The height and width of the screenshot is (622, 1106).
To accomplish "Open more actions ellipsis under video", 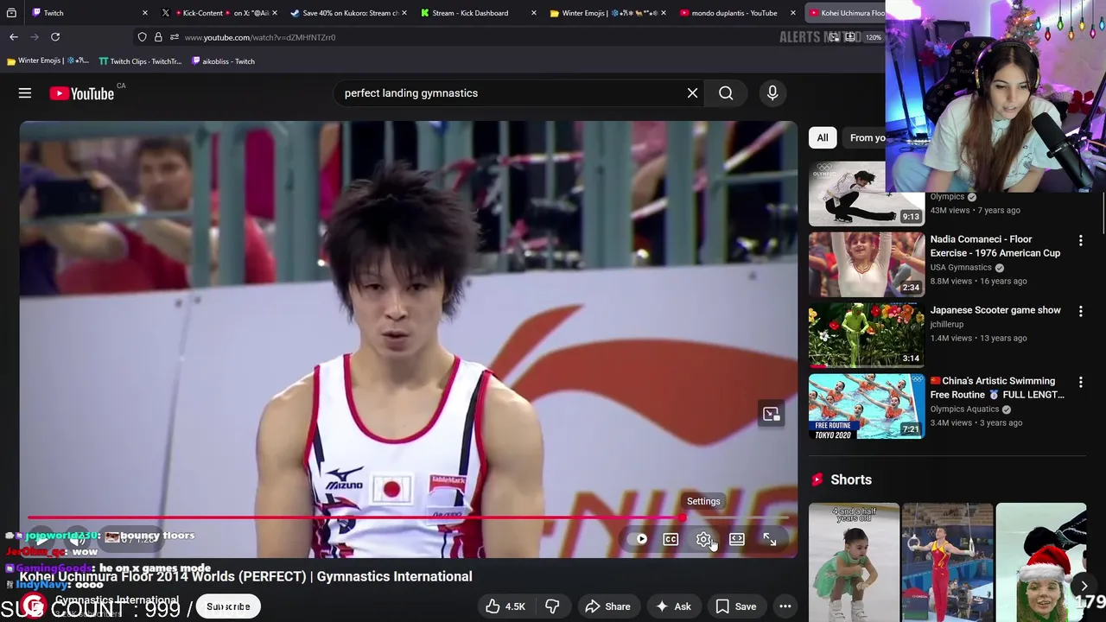I will (x=785, y=606).
